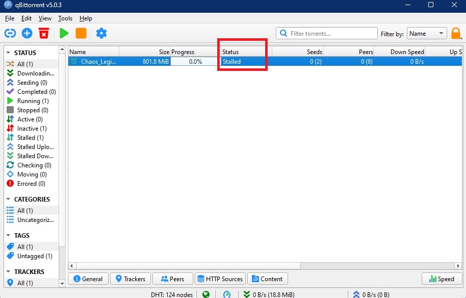Click the green Start torrent icon
This screenshot has width=466, height=298.
[x=64, y=33]
